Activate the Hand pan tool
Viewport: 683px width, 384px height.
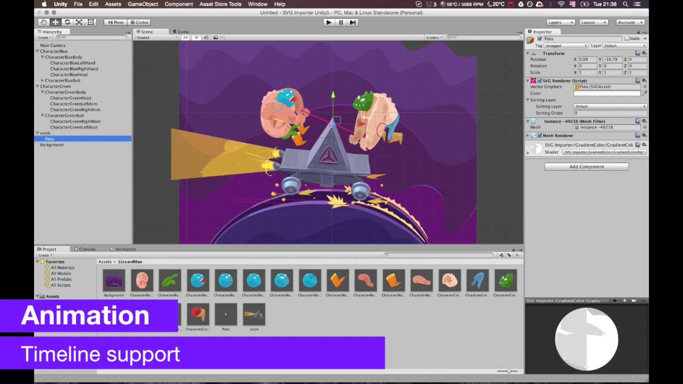pos(43,22)
